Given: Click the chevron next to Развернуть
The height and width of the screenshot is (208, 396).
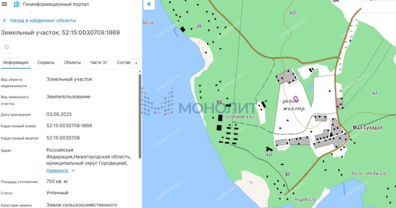Looking at the screenshot, I should (x=73, y=171).
